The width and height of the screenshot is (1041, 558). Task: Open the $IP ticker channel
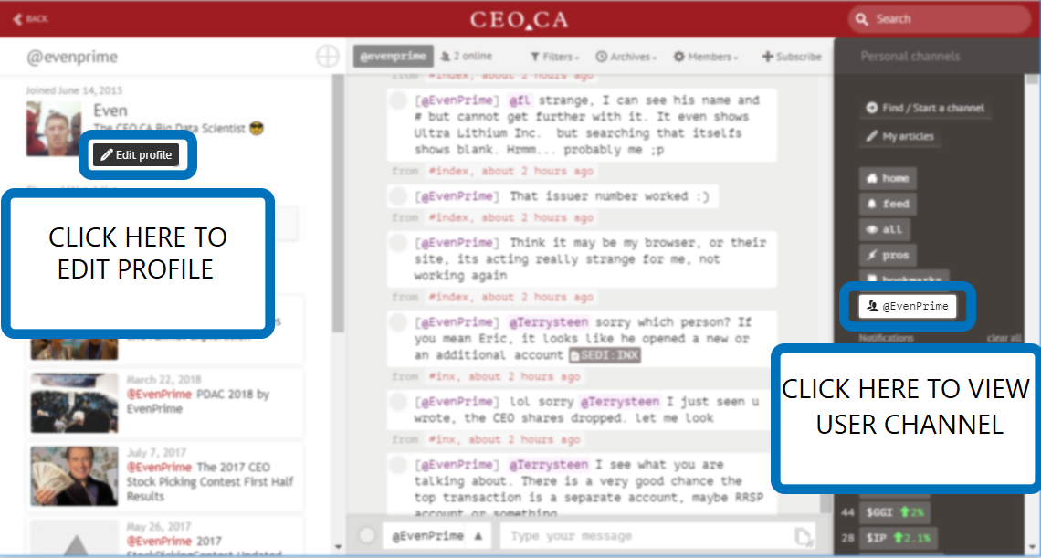point(897,536)
